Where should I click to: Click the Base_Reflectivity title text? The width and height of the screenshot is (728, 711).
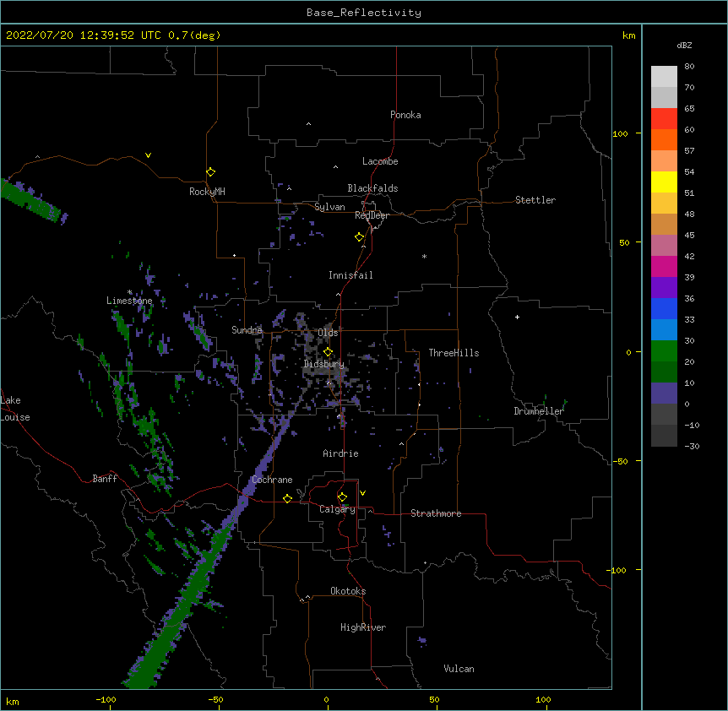tap(364, 13)
